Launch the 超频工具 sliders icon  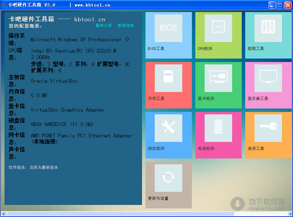pos(268,28)
